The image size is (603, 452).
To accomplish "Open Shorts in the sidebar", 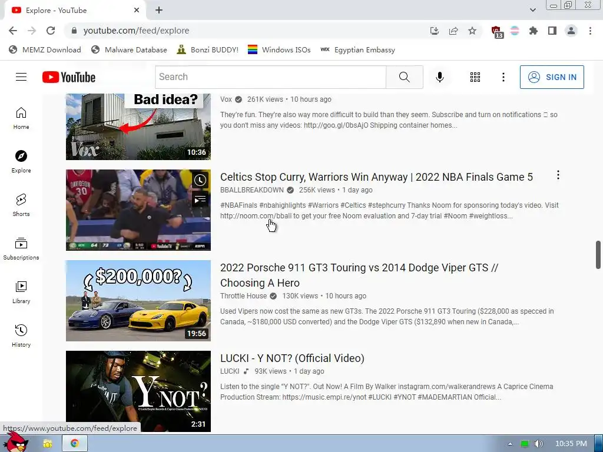I will pyautogui.click(x=21, y=205).
